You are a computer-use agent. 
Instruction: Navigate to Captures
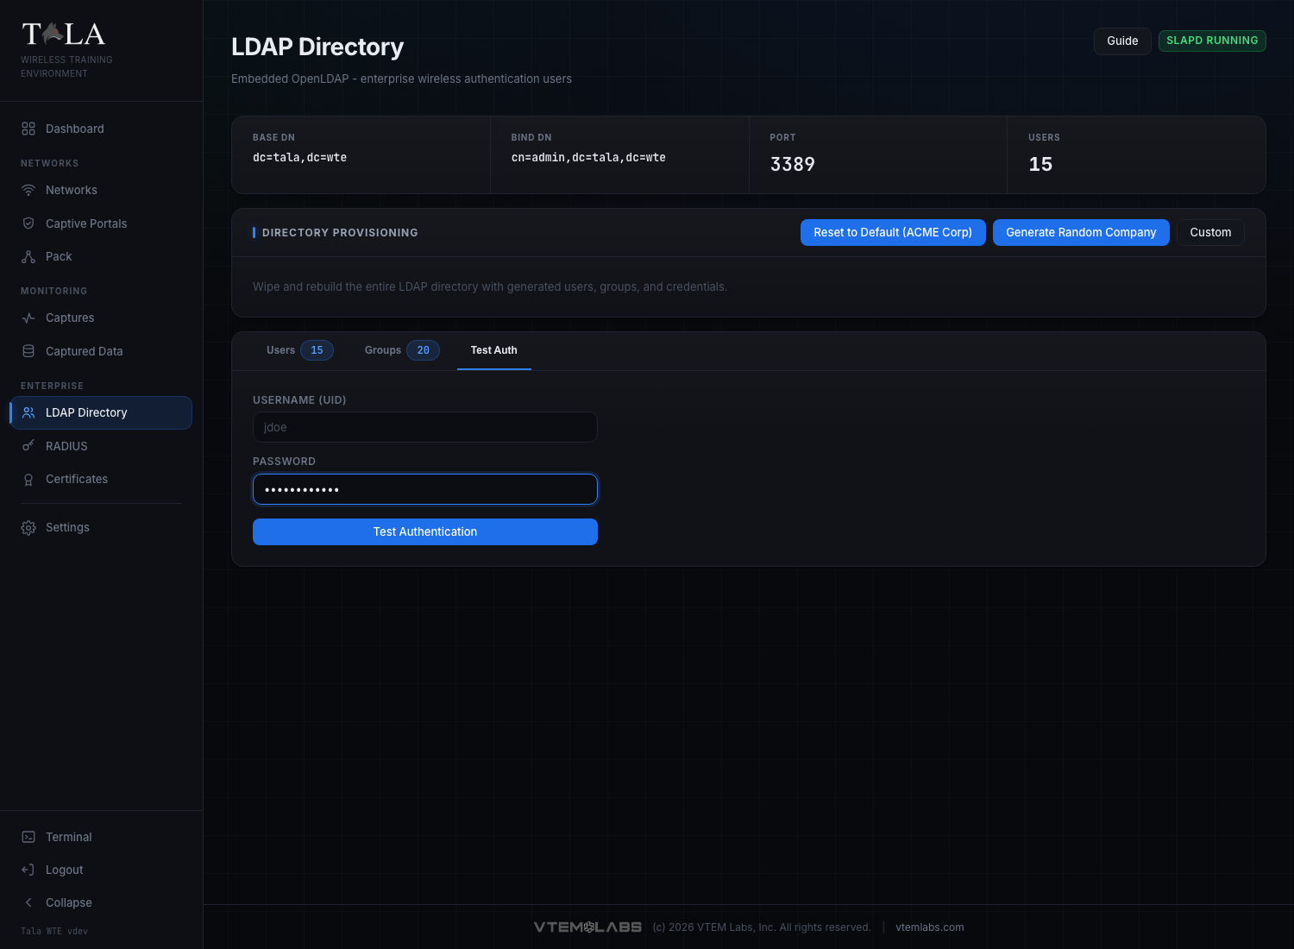point(101,317)
